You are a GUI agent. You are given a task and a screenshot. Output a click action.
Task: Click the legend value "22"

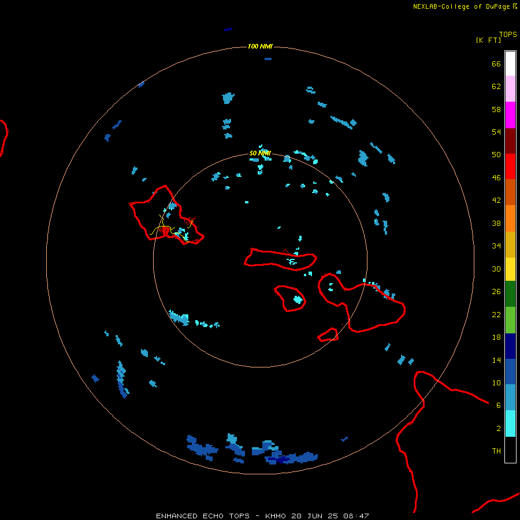496,314
